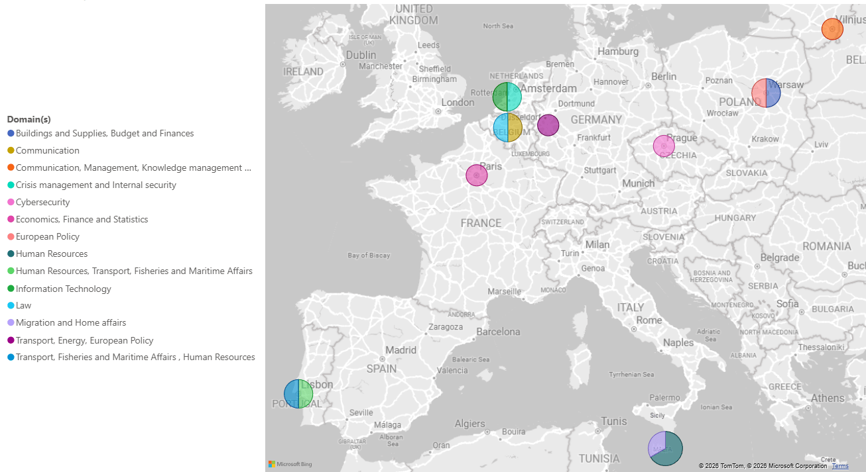Image resolution: width=866 pixels, height=472 pixels.
Task: Click the Domain(s) legend title
Action: [29, 119]
